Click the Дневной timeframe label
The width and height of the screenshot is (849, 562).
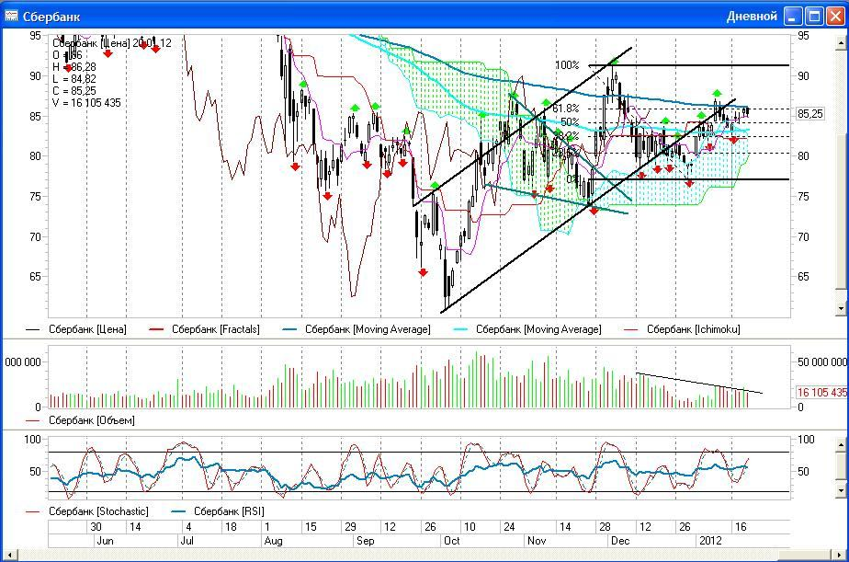point(752,17)
